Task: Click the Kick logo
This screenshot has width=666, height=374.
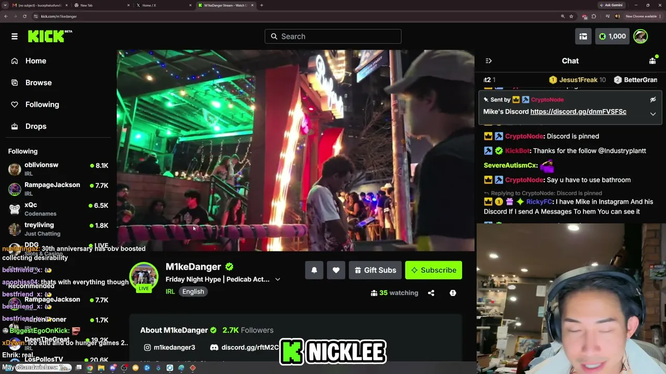Action: click(50, 36)
